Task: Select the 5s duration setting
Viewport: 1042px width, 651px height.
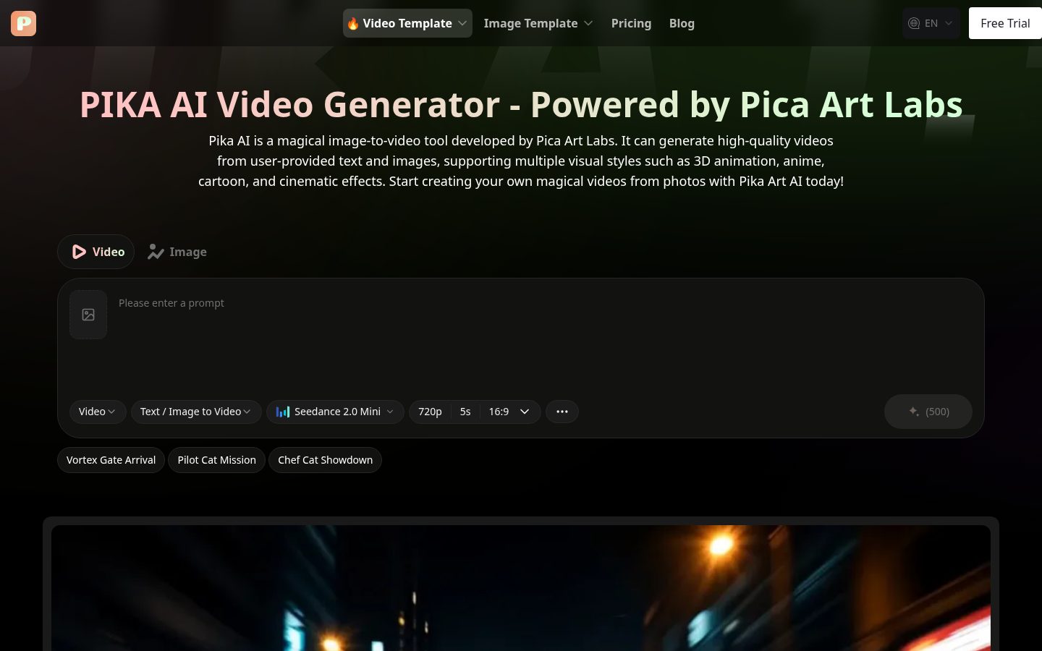Action: coord(465,412)
